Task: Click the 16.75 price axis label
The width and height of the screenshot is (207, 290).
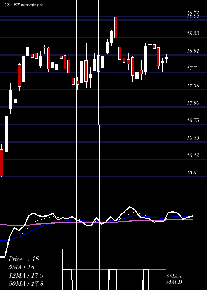Action: [x=193, y=121]
